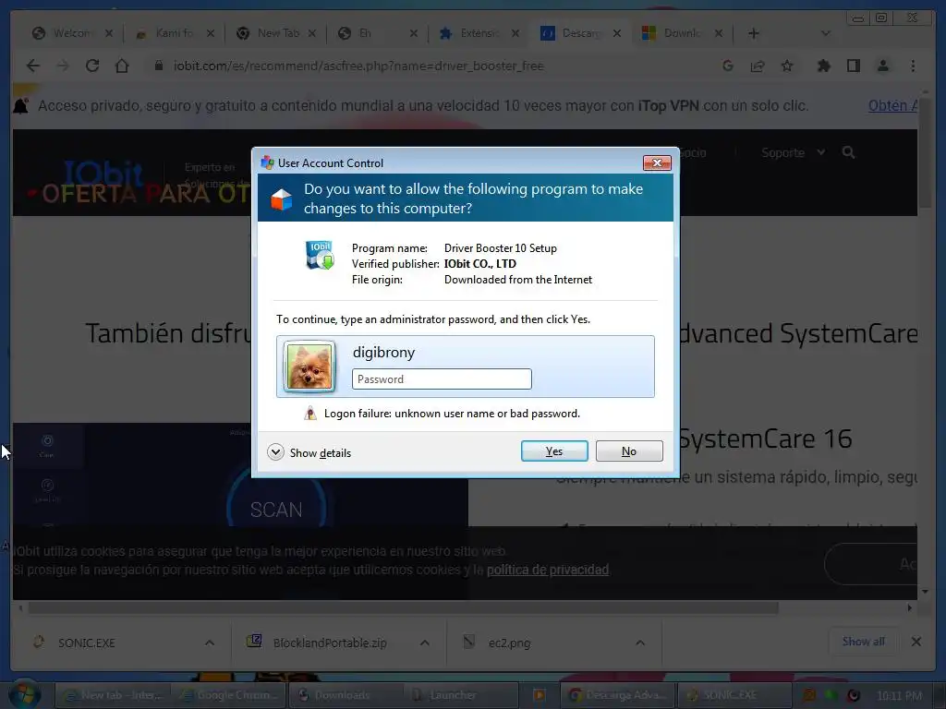Switch to Downloads taskbar window

[346, 695]
